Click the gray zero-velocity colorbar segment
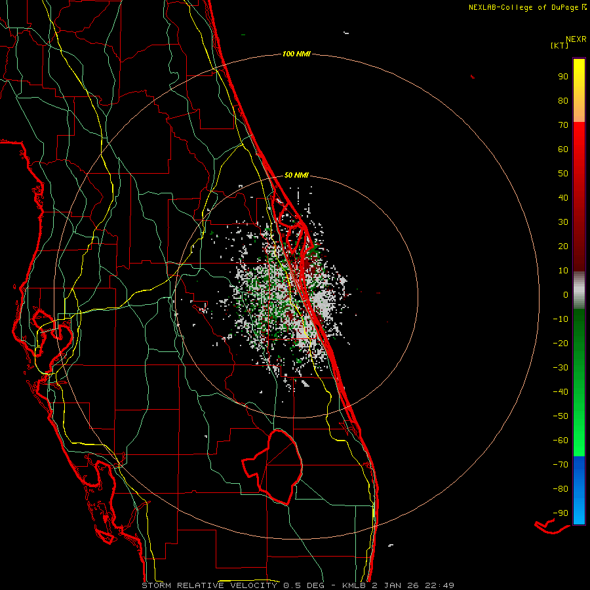 click(x=579, y=290)
